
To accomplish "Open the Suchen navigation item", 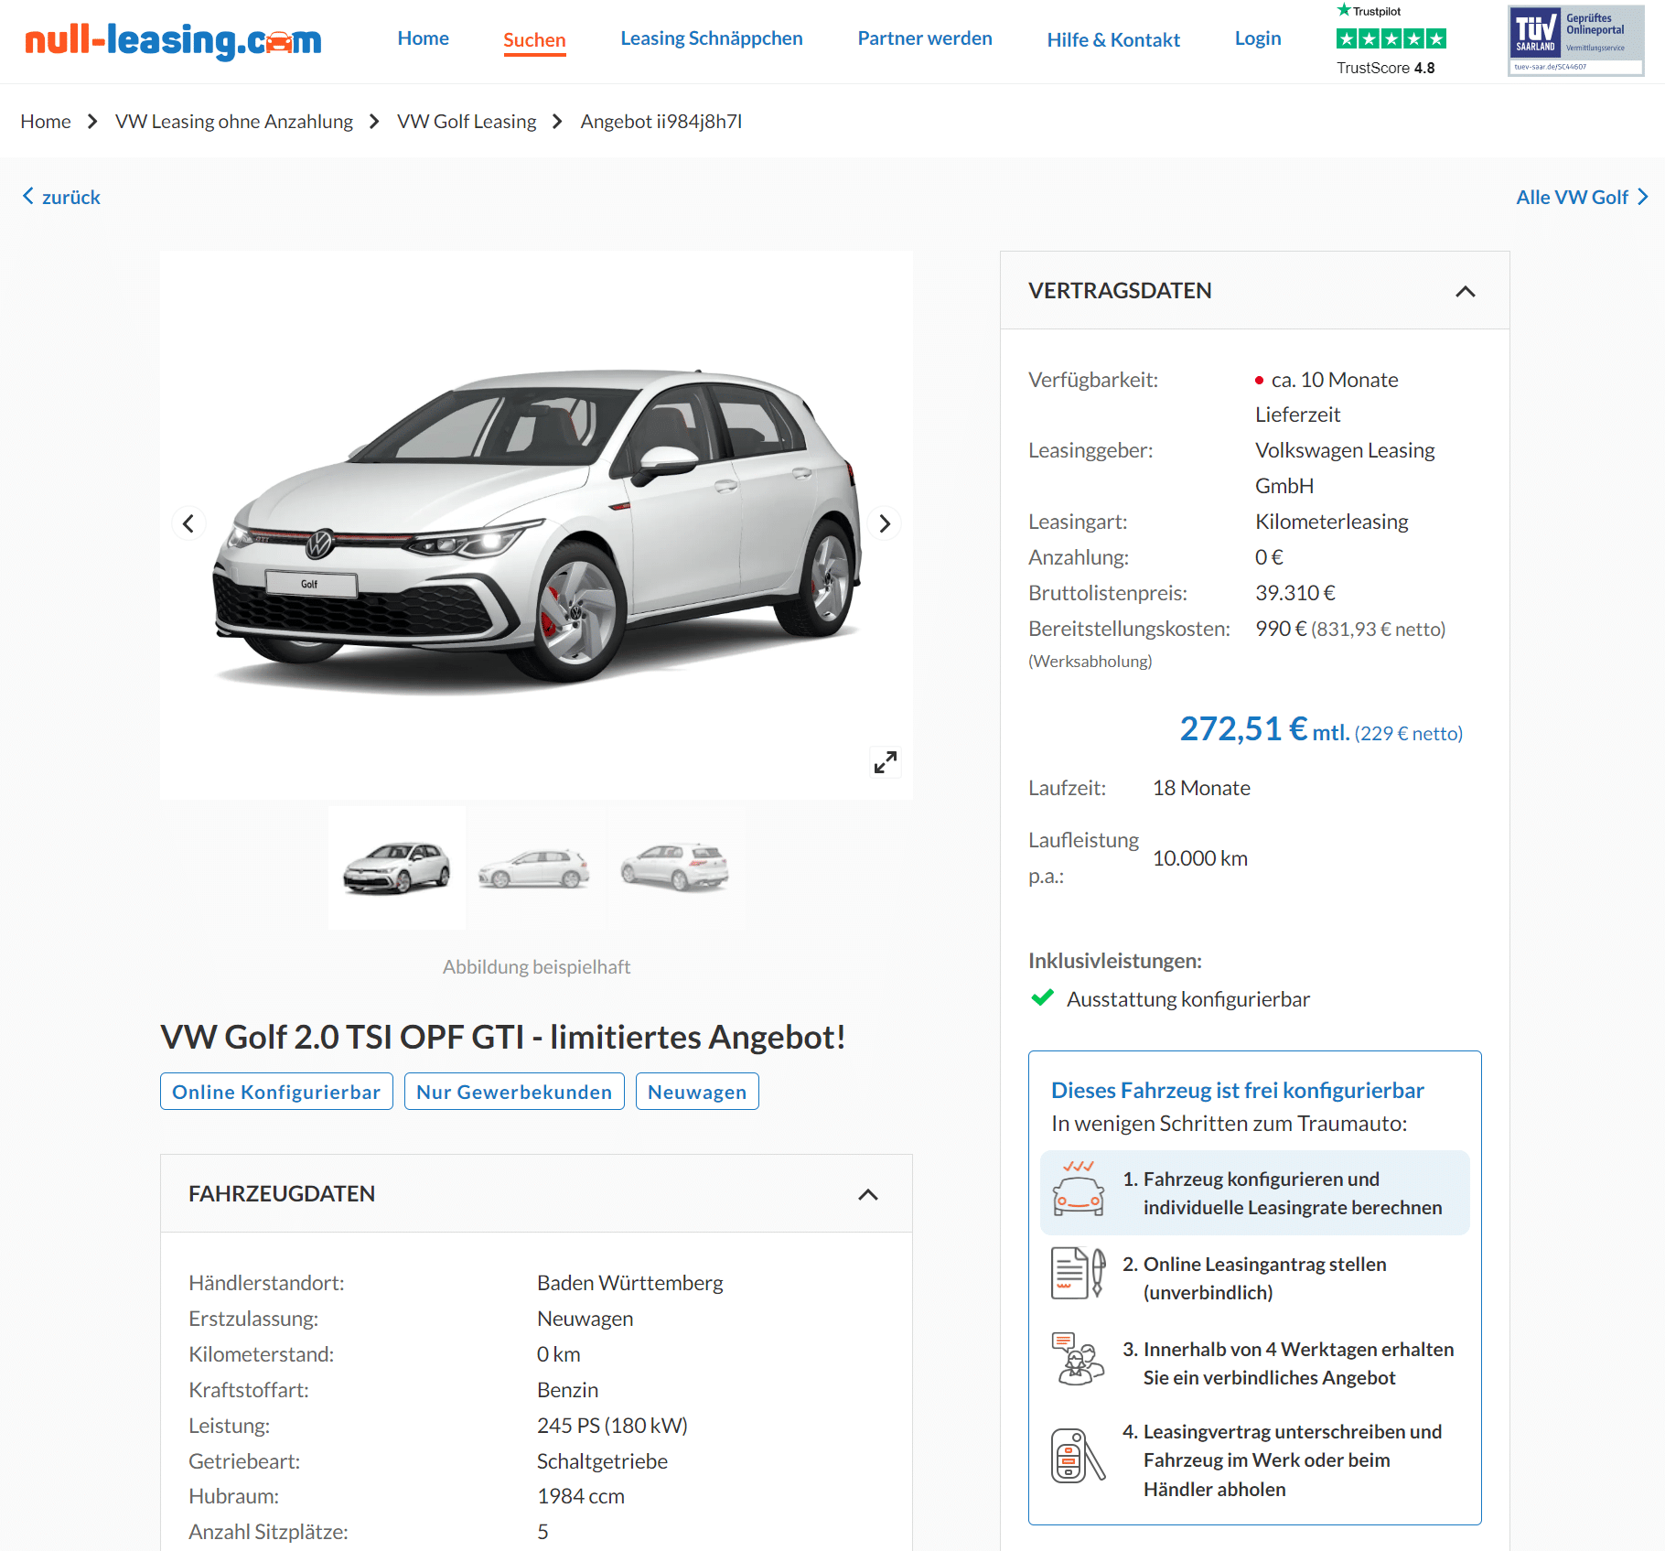I will [534, 40].
